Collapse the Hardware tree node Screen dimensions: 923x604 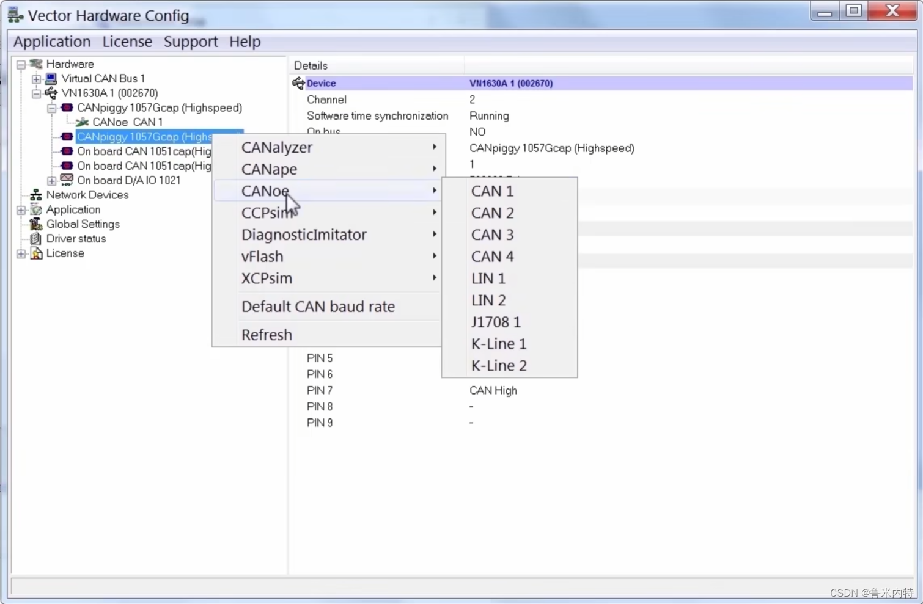pos(21,64)
